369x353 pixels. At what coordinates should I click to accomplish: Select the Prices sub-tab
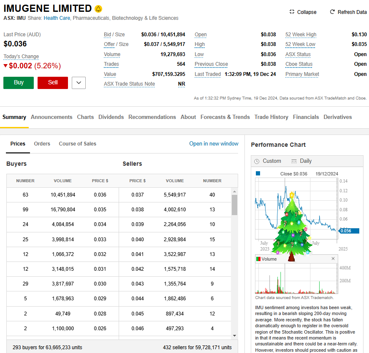(x=18, y=143)
